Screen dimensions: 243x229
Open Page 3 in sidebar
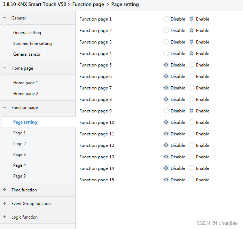(19, 155)
